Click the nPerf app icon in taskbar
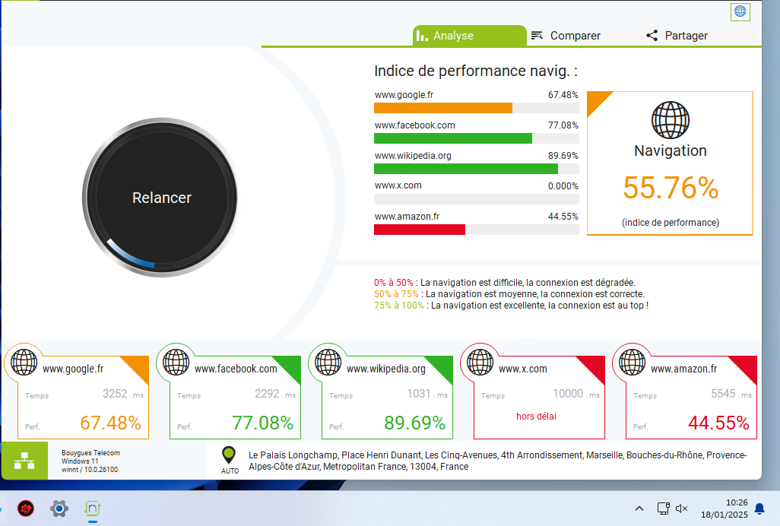 [93, 509]
